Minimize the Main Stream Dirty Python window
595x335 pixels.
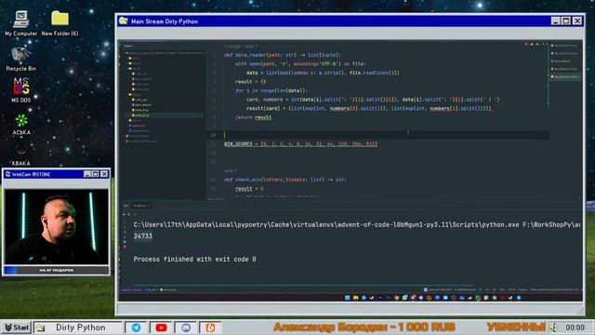(x=556, y=20)
